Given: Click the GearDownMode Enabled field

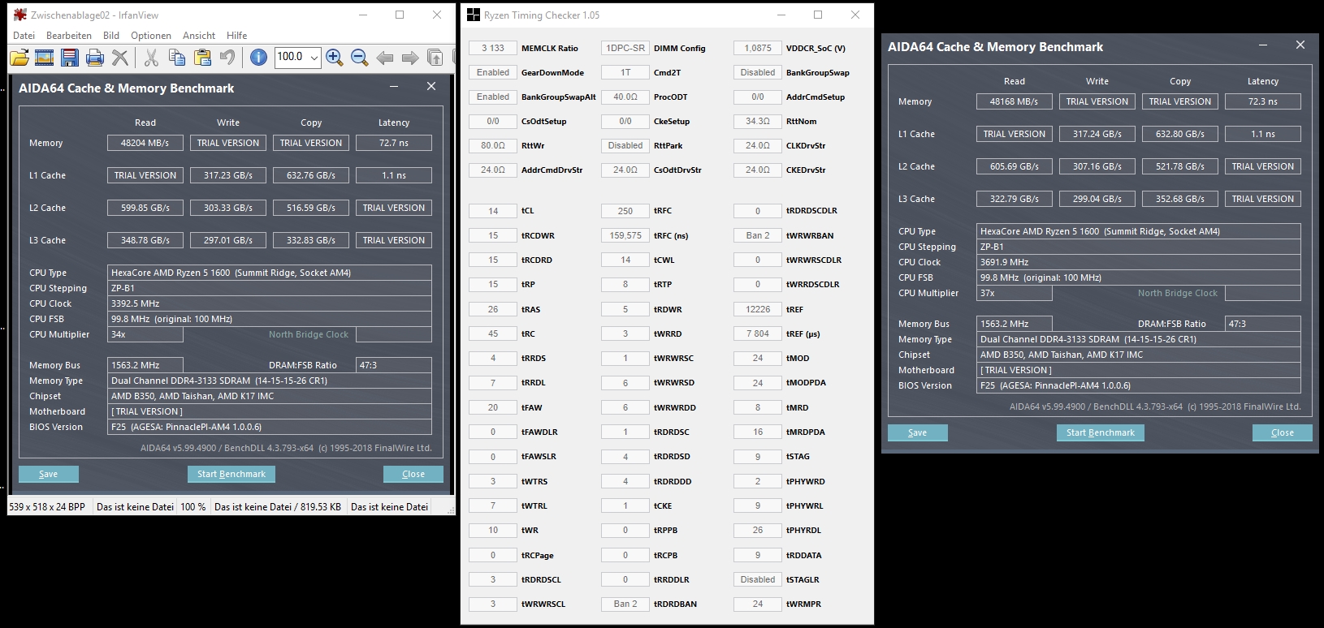Looking at the screenshot, I should [493, 72].
